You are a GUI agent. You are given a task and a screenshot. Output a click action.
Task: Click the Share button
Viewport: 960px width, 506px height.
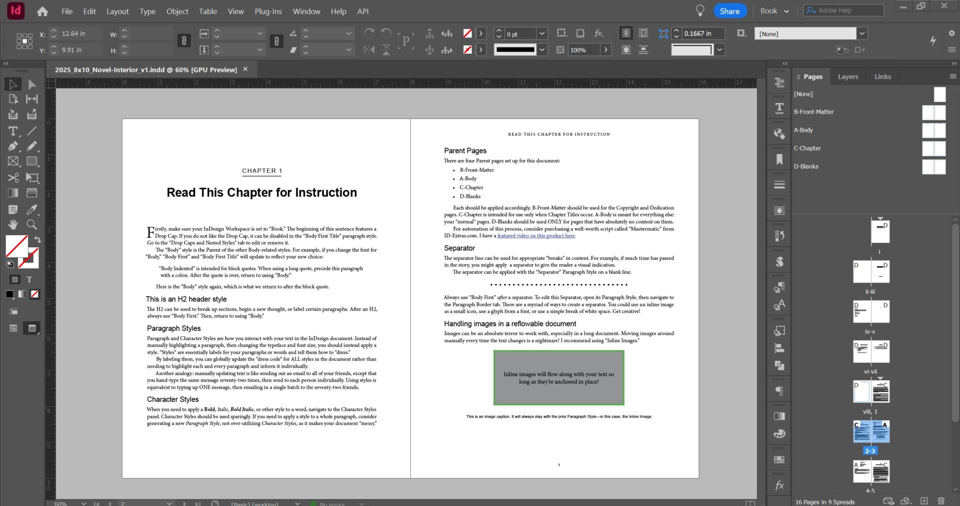(729, 11)
